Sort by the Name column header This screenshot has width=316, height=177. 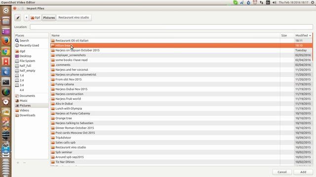pyautogui.click(x=165, y=35)
